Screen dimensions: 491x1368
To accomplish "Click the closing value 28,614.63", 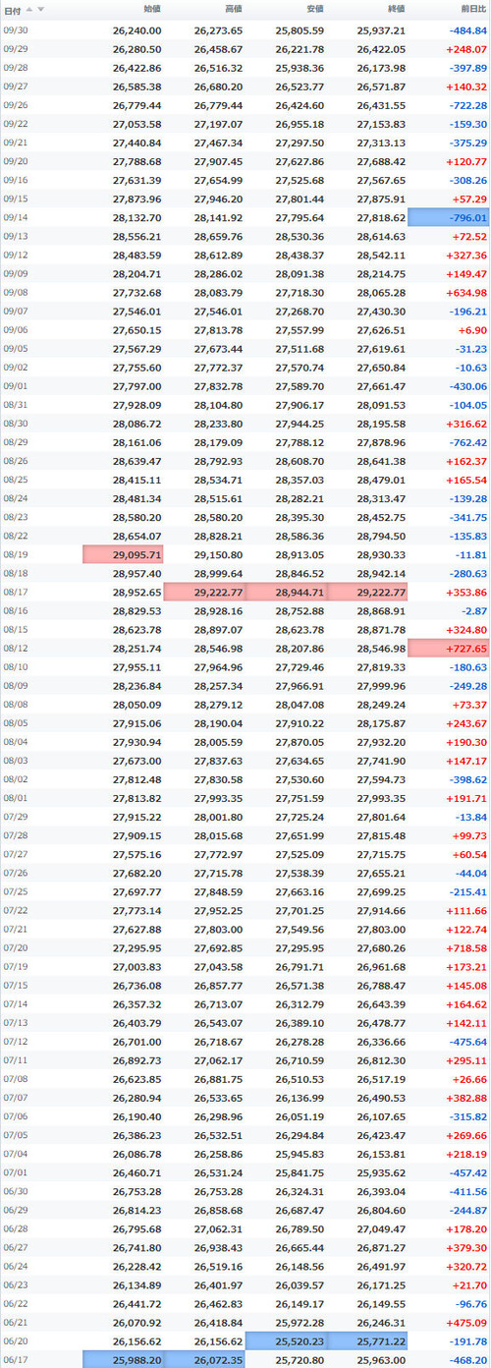I will point(381,236).
